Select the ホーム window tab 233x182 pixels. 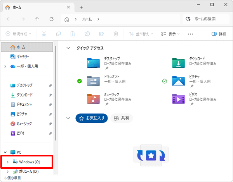tap(38, 7)
